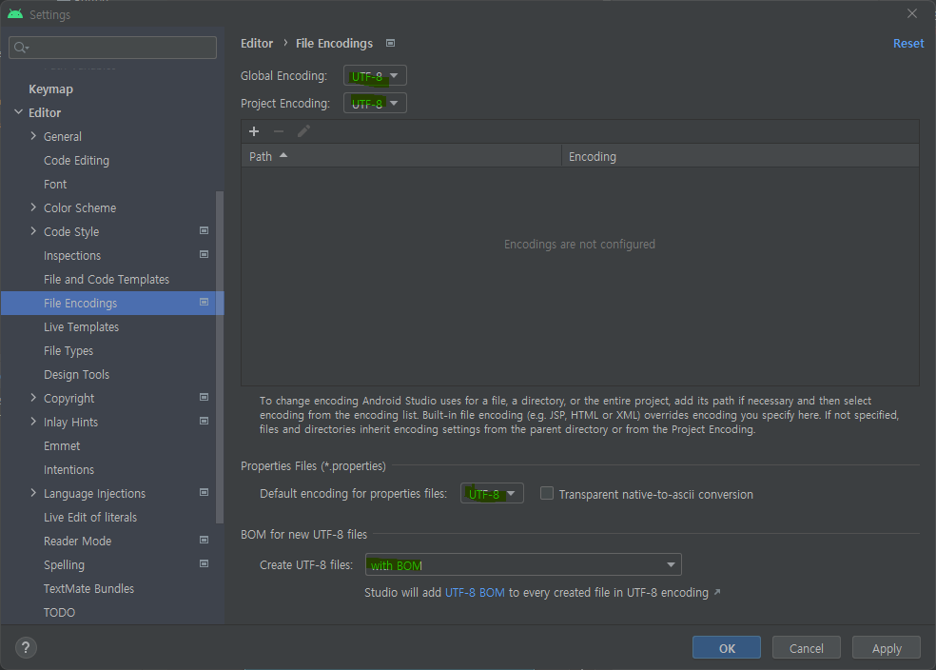Click Editor in the breadcrumb
This screenshot has width=936, height=670.
257,43
